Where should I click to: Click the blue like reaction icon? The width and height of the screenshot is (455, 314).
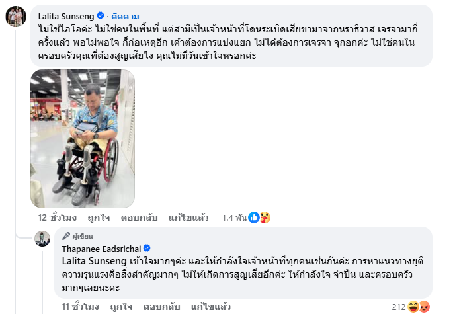[254, 217]
